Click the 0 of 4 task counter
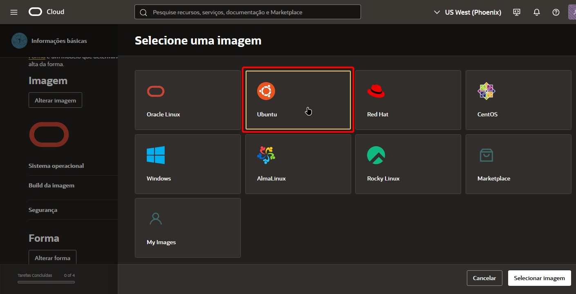Image resolution: width=576 pixels, height=294 pixels. 69,275
